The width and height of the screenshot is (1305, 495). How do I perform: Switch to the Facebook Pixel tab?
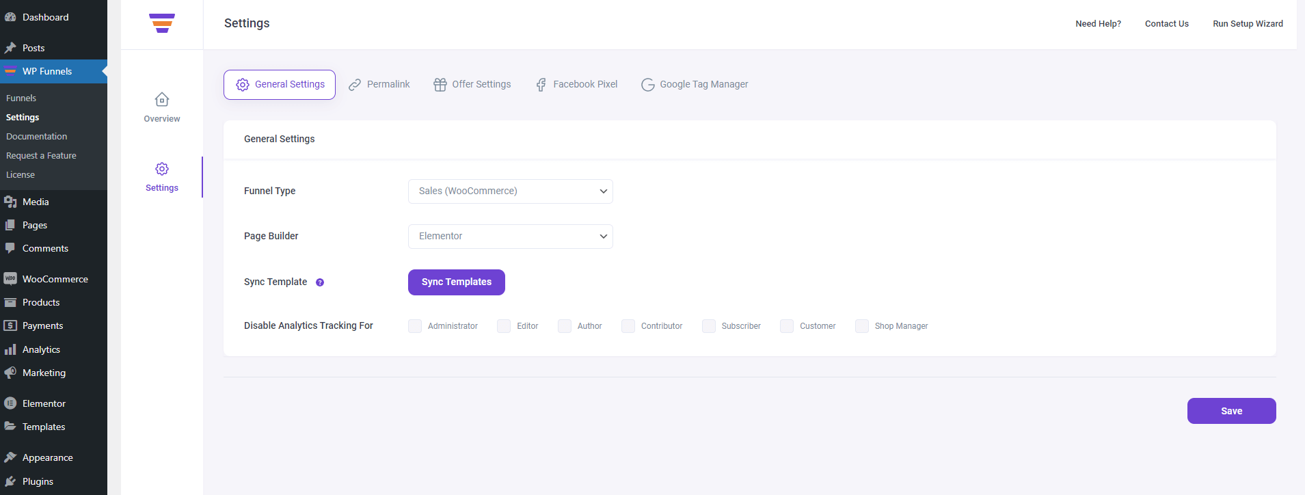coord(577,85)
